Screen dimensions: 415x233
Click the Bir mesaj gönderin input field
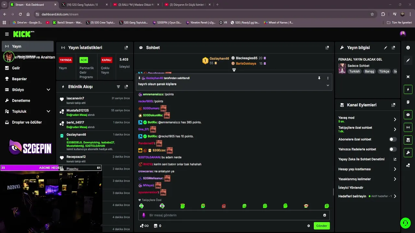234,215
